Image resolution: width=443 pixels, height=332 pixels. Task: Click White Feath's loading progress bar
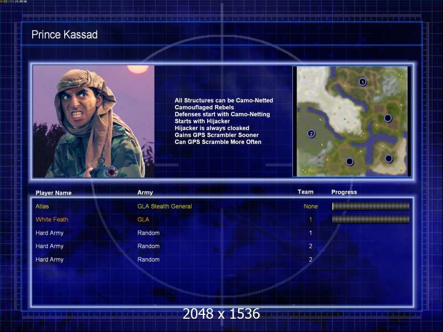(x=370, y=219)
